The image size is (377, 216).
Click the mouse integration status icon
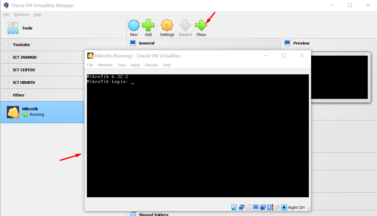[277, 207]
